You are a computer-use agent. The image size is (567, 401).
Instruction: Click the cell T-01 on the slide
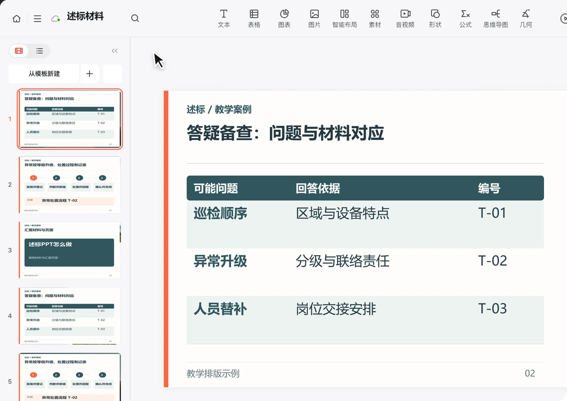pos(493,213)
